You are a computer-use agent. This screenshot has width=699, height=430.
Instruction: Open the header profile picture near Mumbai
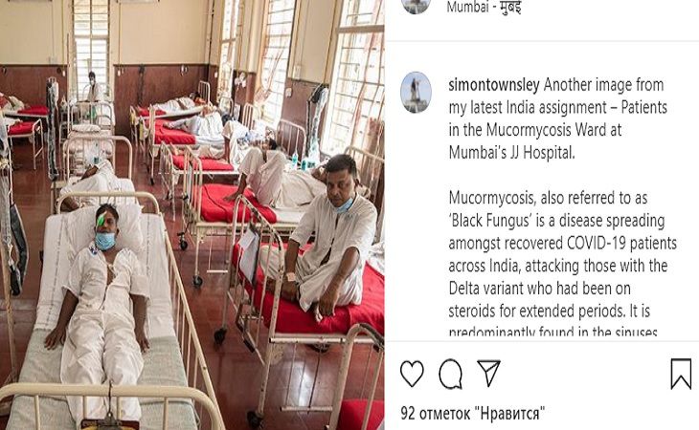click(417, 7)
